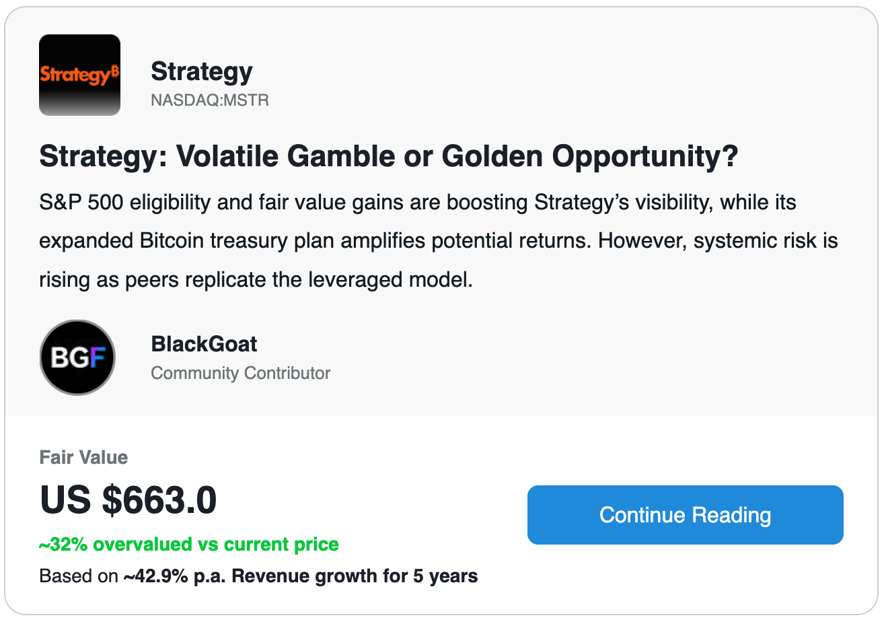Click the S&P 500 eligibility summary line
This screenshot has width=884, height=622.
(x=418, y=203)
